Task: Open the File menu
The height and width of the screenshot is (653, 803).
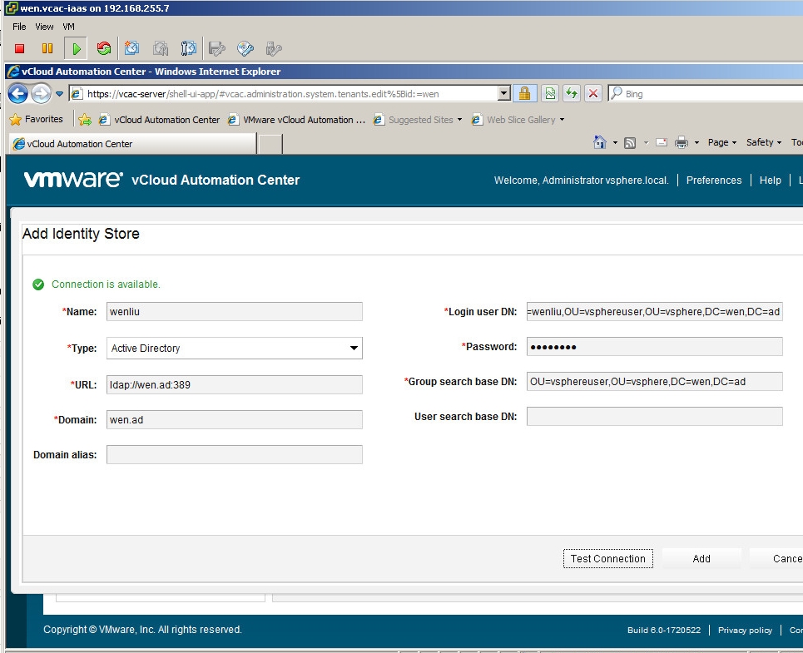Action: pyautogui.click(x=19, y=27)
